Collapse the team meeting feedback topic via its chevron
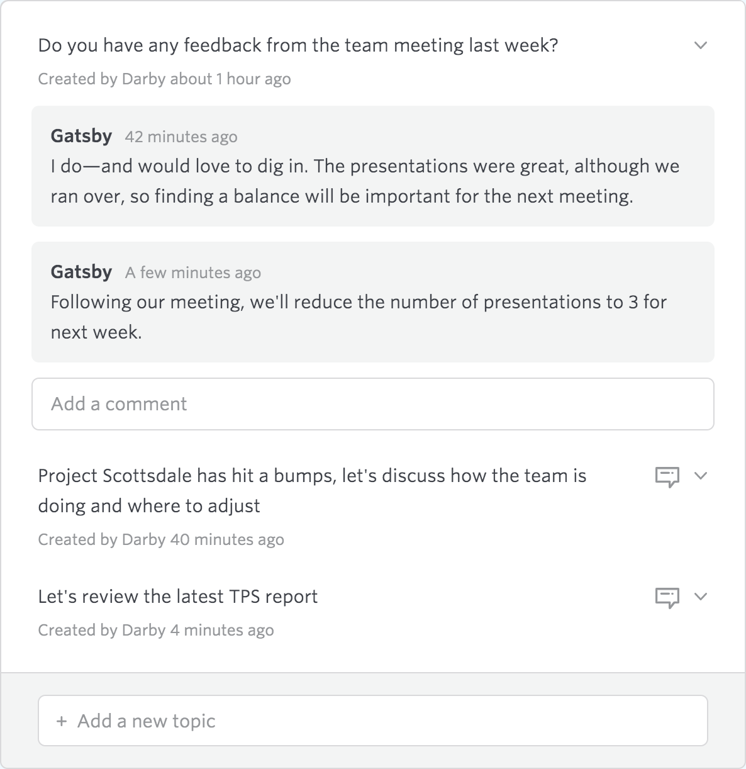This screenshot has width=746, height=769. click(701, 45)
